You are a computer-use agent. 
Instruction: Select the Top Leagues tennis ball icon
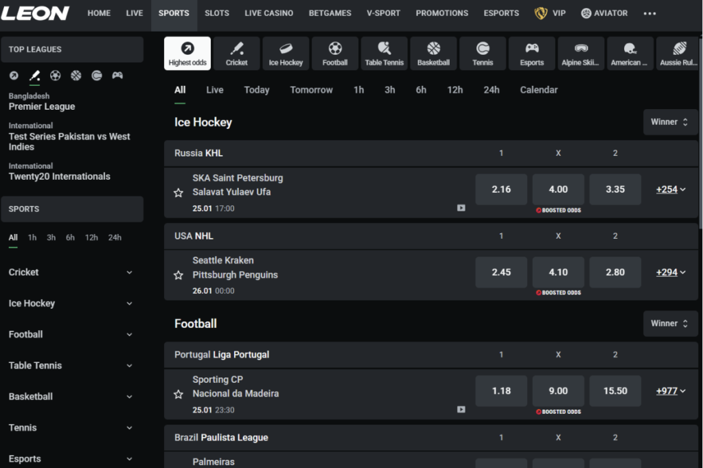[97, 75]
